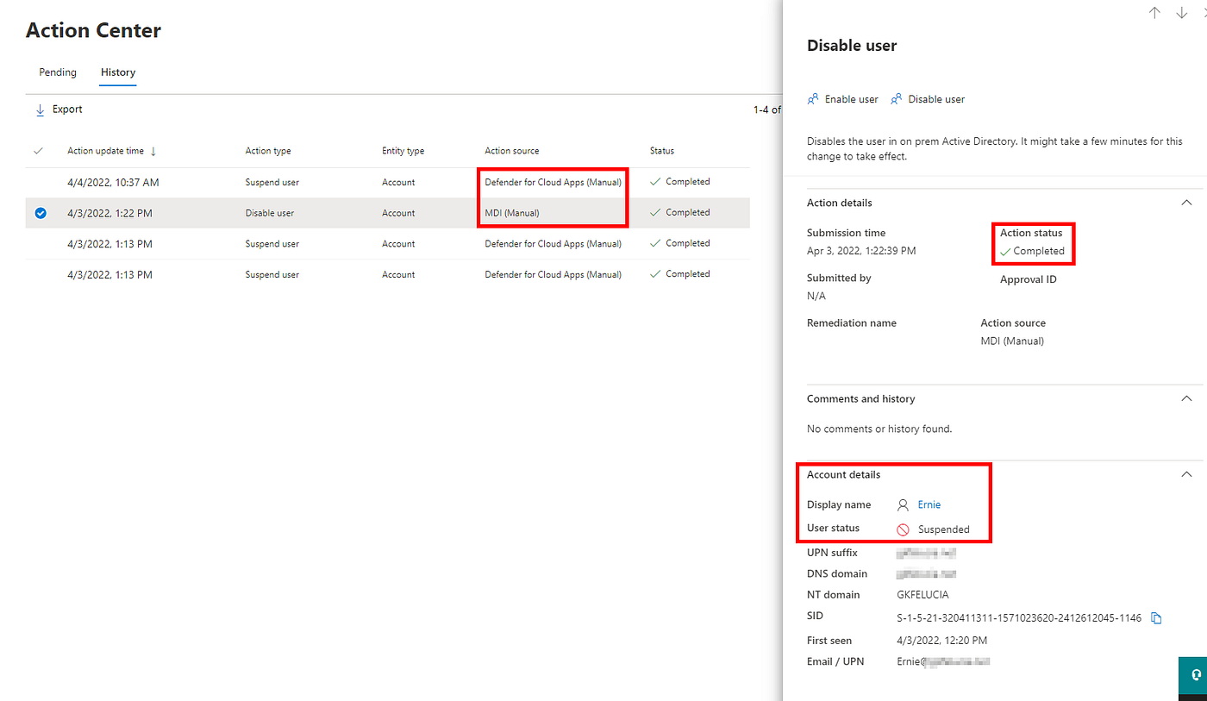
Task: Click the Disable user person icon
Action: coord(896,99)
